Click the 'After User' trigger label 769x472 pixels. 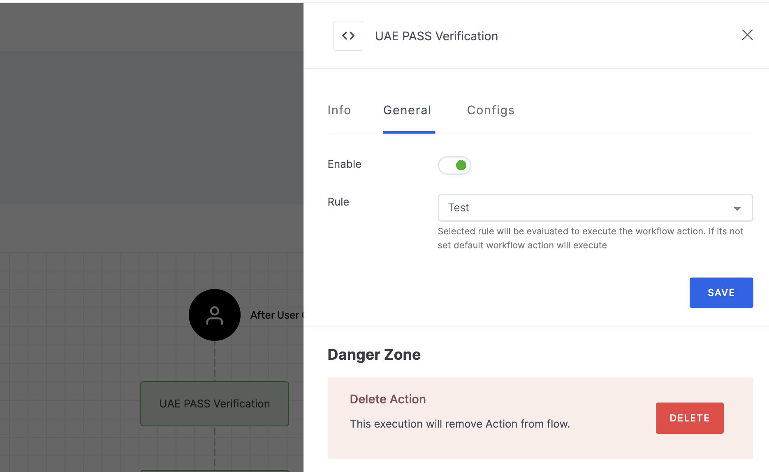point(277,315)
